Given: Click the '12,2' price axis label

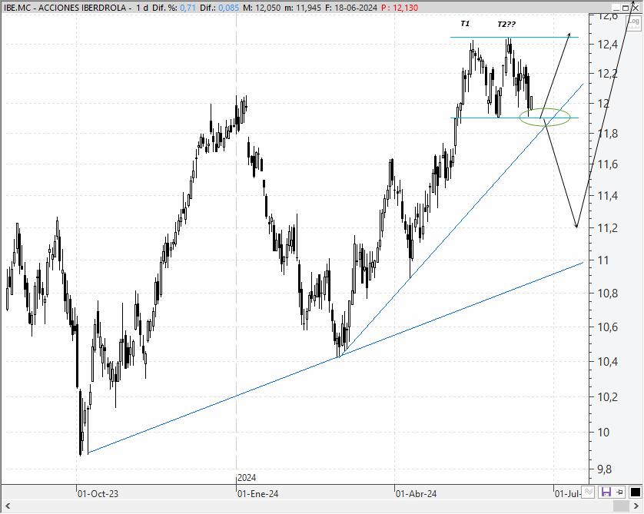Looking at the screenshot, I should click(608, 74).
